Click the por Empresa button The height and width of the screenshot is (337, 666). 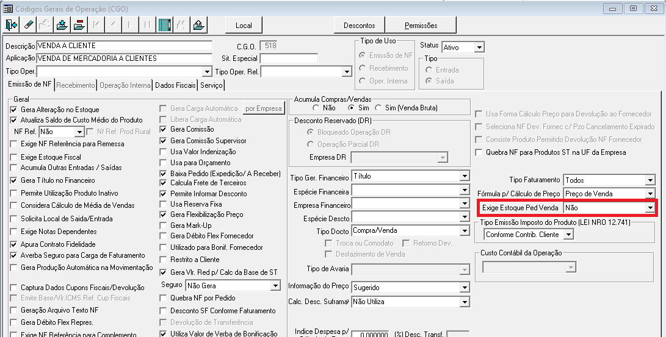(263, 108)
